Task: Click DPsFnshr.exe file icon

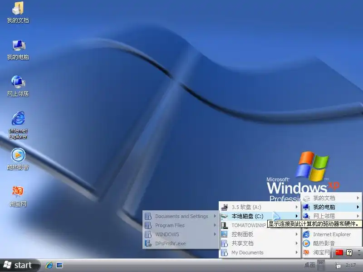Action: [x=148, y=243]
